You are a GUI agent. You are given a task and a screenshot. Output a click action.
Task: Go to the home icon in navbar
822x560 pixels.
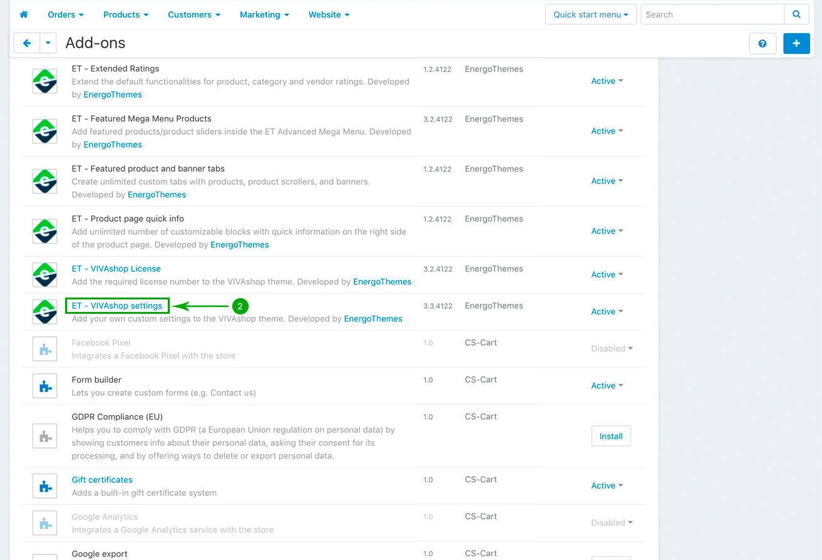click(24, 14)
